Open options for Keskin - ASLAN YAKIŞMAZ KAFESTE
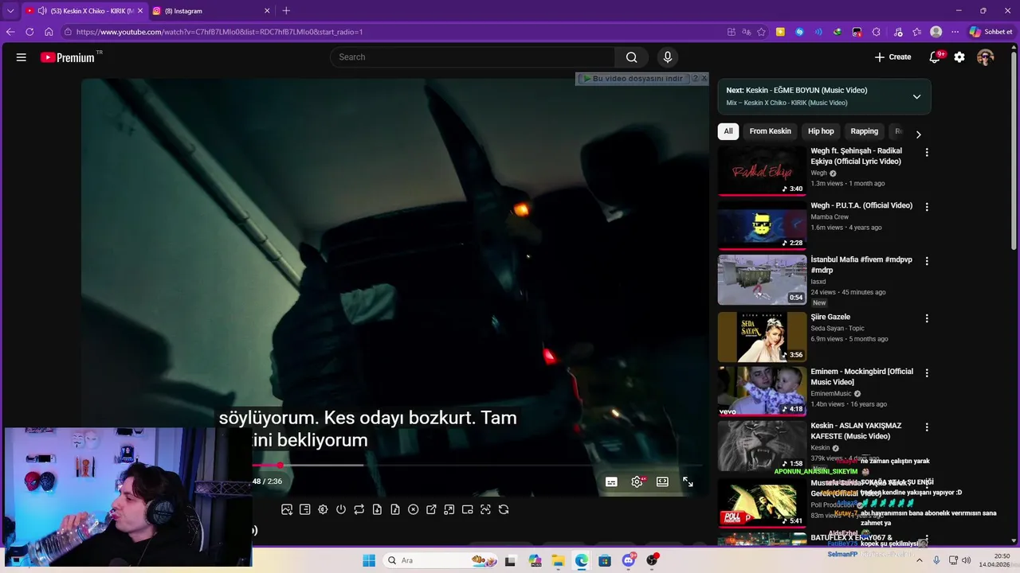The image size is (1020, 573). point(926,427)
